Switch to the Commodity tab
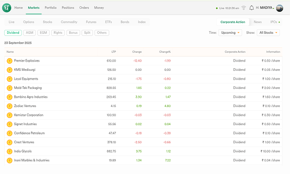The image size is (290, 174). (x=69, y=22)
